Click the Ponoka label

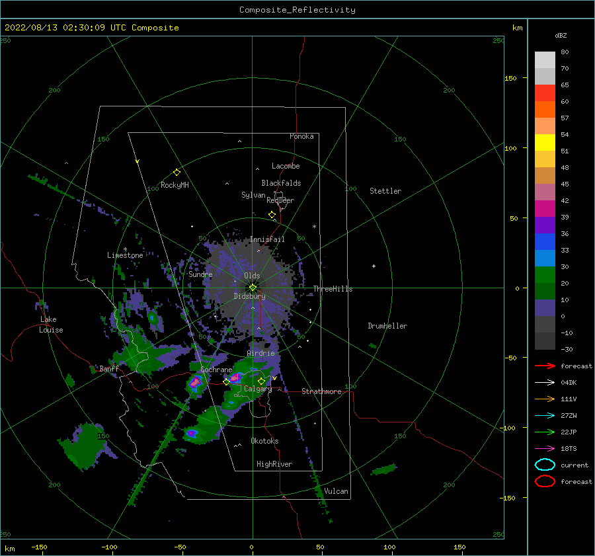301,136
